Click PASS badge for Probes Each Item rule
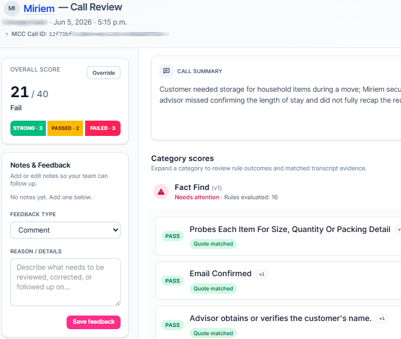401x339 pixels. [172, 236]
